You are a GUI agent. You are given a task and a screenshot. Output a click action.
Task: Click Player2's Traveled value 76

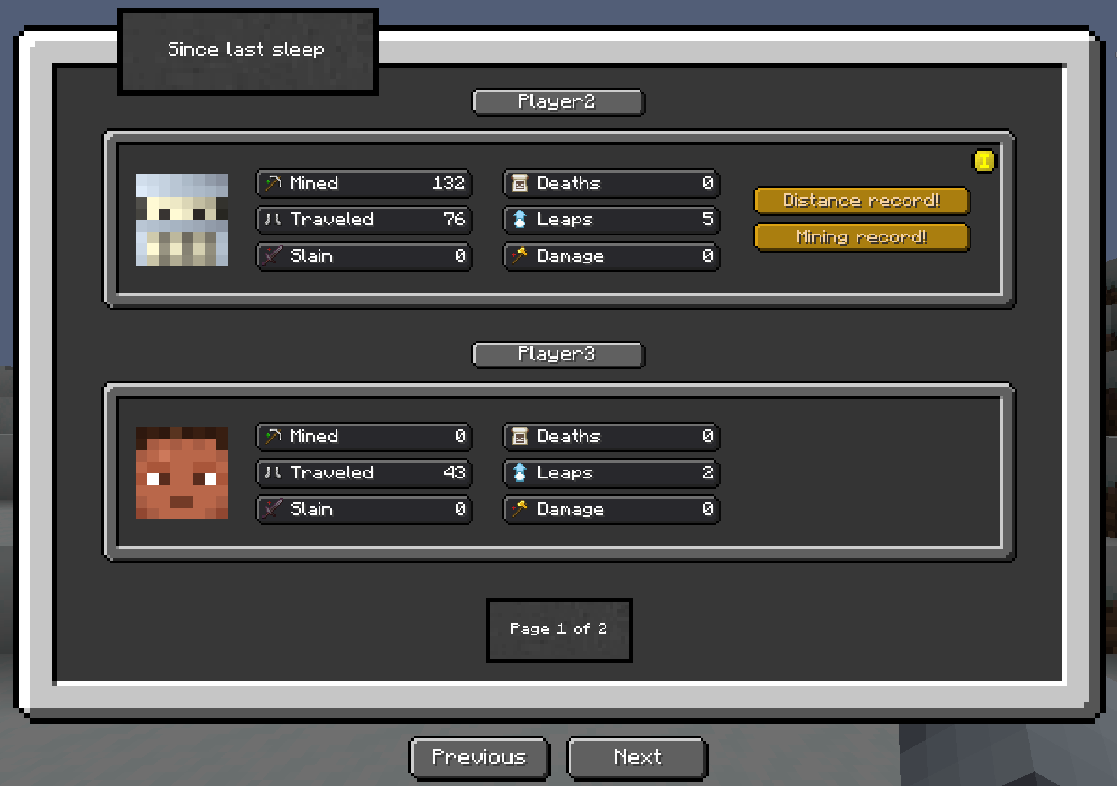454,219
